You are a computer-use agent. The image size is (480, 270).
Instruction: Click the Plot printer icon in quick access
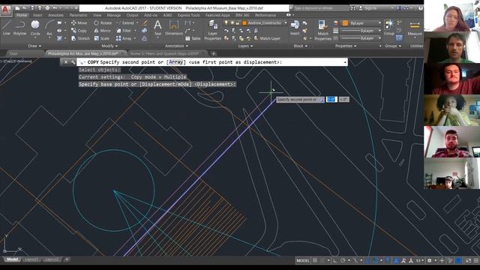(x=47, y=8)
